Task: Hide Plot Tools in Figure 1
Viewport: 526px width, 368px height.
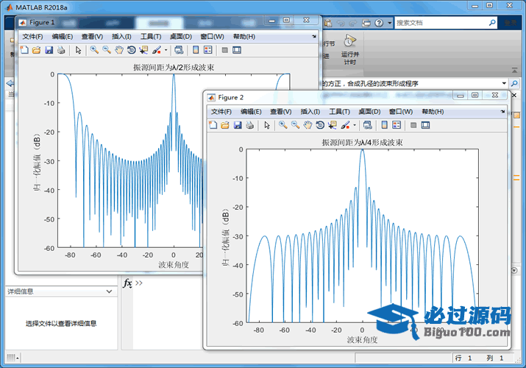Action: coord(225,50)
